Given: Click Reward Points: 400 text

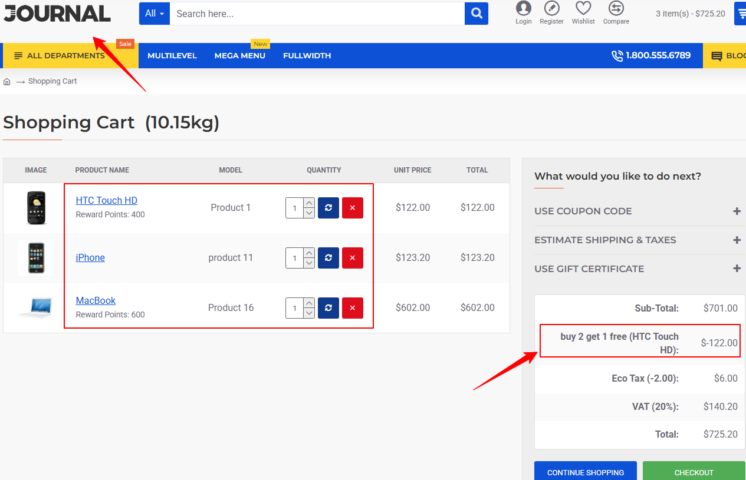Looking at the screenshot, I should pos(110,215).
